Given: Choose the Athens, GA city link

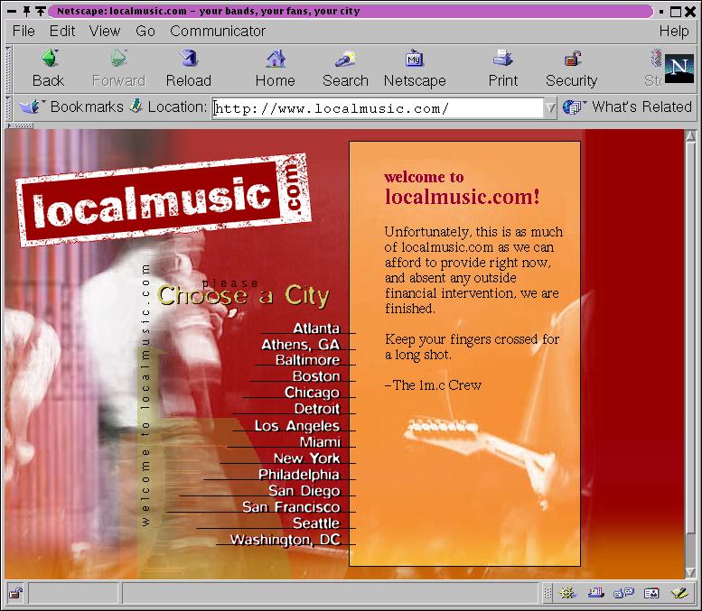Looking at the screenshot, I should click(x=301, y=344).
